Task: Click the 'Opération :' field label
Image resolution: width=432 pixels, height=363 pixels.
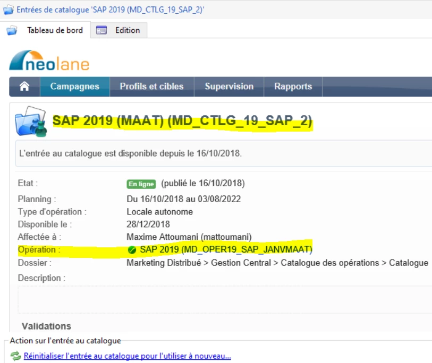Action: [39, 249]
